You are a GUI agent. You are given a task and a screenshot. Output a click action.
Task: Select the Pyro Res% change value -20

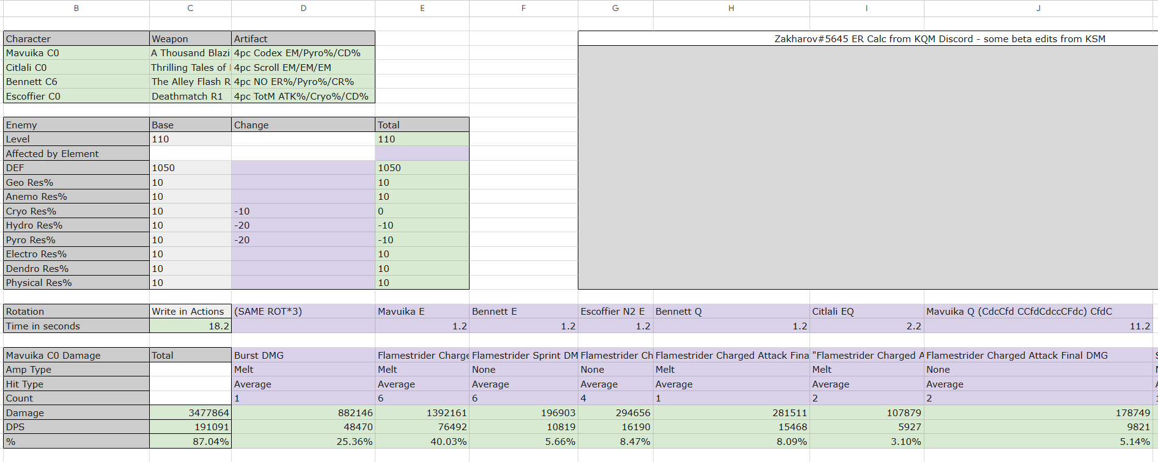pyautogui.click(x=303, y=240)
